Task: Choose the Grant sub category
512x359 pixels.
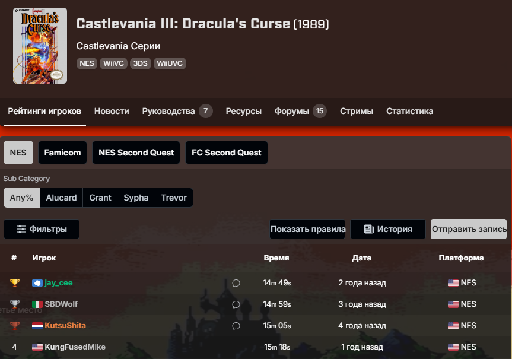Action: pos(100,198)
